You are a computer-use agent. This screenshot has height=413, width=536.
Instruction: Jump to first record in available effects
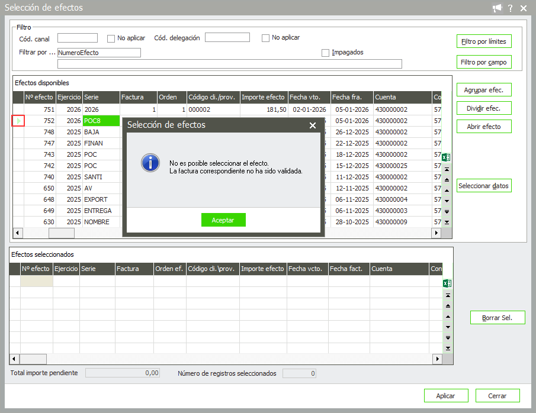pyautogui.click(x=447, y=169)
